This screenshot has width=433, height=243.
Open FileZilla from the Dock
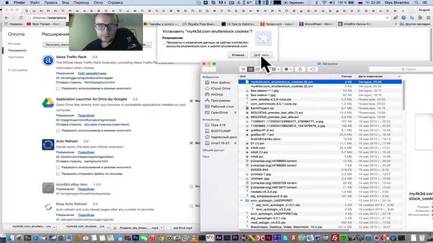click(x=335, y=238)
